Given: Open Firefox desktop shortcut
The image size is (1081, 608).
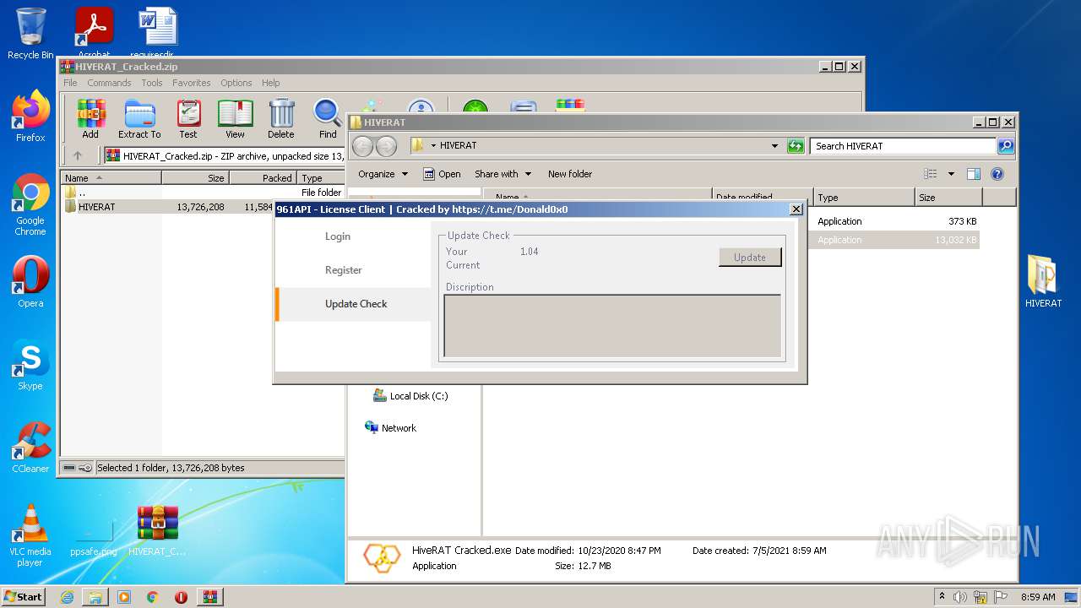Looking at the screenshot, I should coord(30,116).
